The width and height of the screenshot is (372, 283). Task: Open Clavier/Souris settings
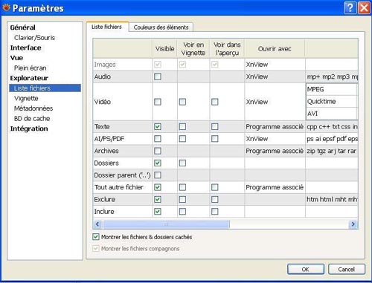(x=35, y=38)
